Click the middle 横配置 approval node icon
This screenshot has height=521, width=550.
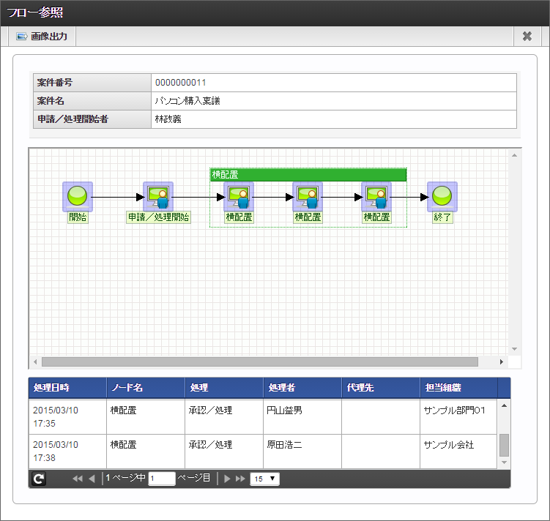(308, 196)
